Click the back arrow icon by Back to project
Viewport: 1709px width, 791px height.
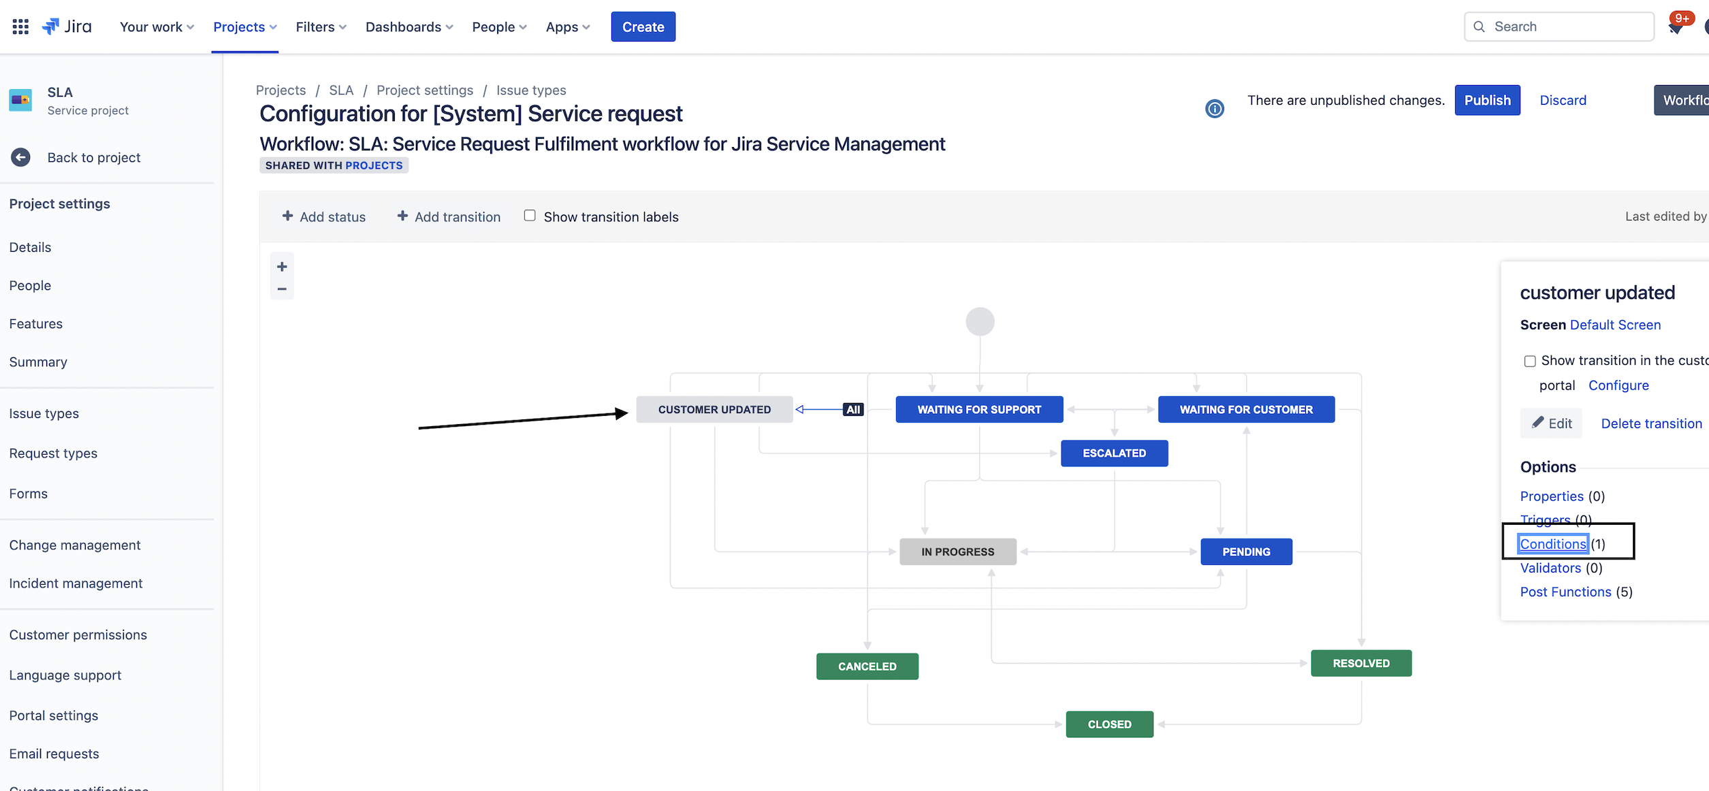pyautogui.click(x=20, y=157)
